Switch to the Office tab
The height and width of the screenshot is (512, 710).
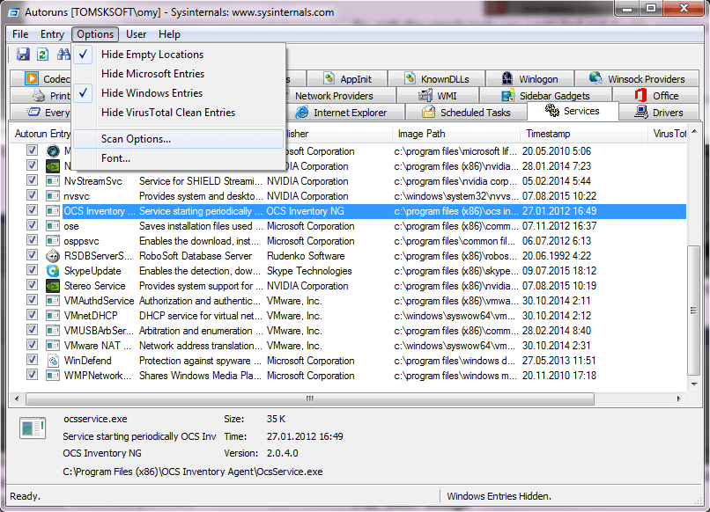(x=655, y=96)
